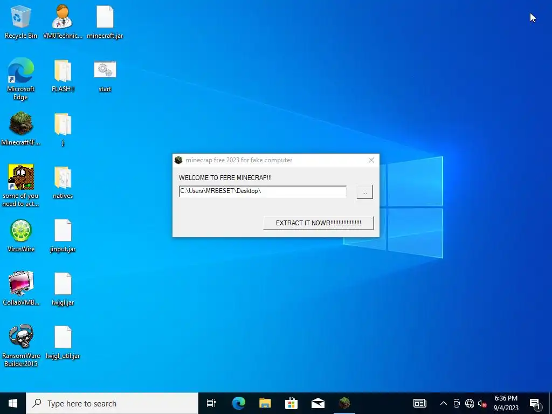Image resolution: width=552 pixels, height=414 pixels.
Task: Open News and interests on the taskbar
Action: coord(419,403)
